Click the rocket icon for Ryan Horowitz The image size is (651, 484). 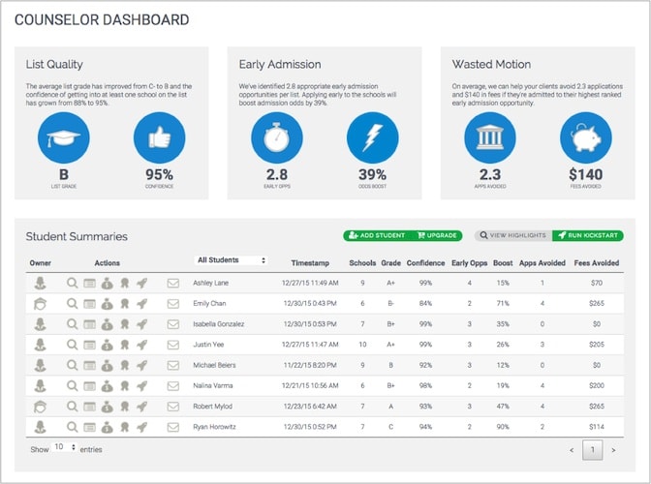(x=142, y=427)
